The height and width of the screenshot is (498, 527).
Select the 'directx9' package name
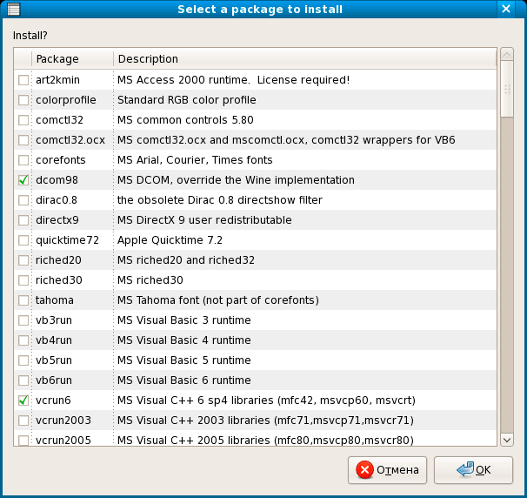(57, 220)
